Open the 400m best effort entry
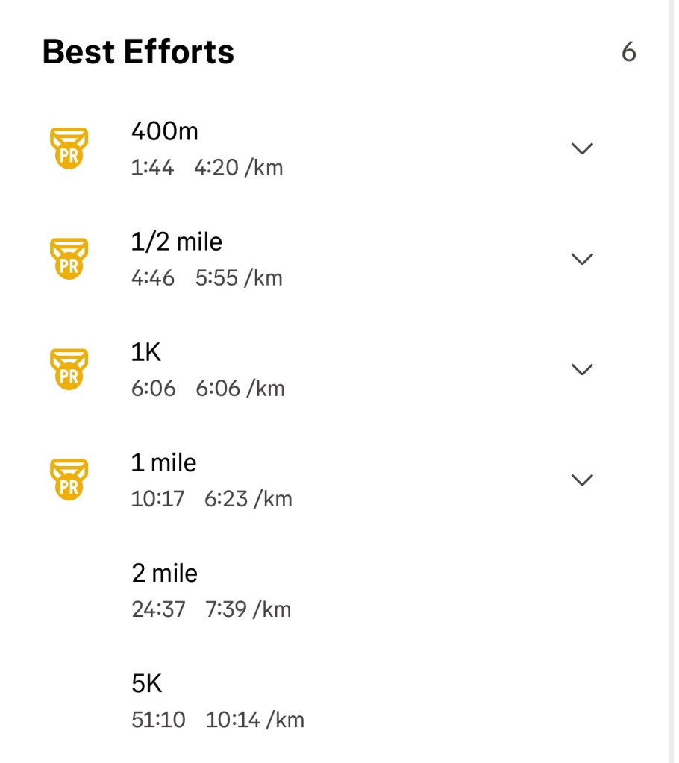This screenshot has width=679, height=763. 165,132
